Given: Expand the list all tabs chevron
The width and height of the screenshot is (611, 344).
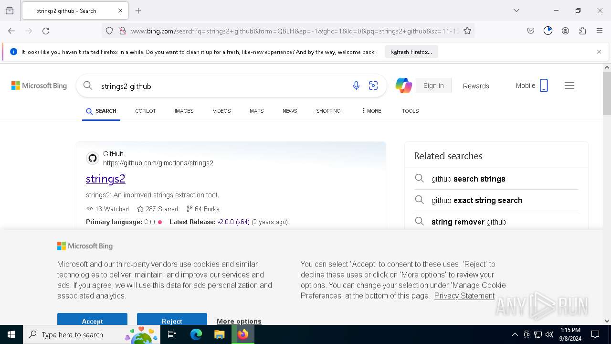Looking at the screenshot, I should pyautogui.click(x=516, y=11).
